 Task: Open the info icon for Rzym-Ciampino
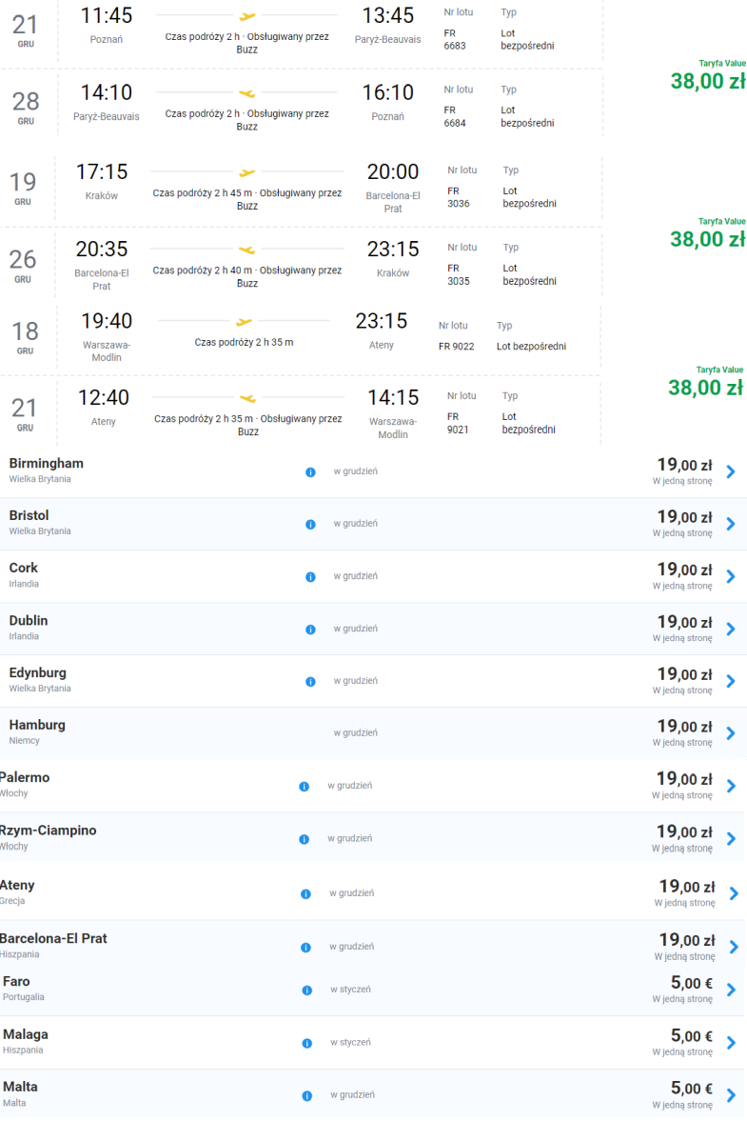click(305, 839)
